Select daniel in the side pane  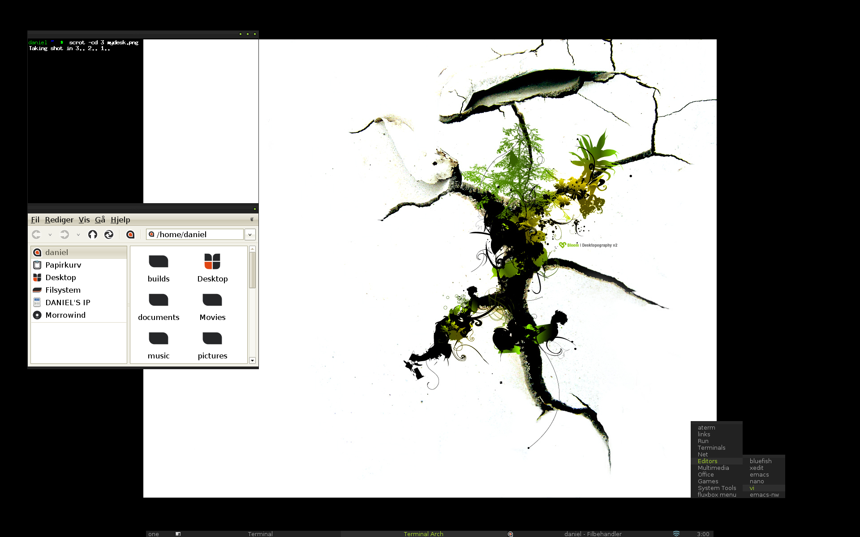click(79, 252)
